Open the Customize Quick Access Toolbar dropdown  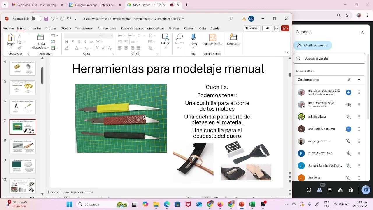tap(76, 19)
